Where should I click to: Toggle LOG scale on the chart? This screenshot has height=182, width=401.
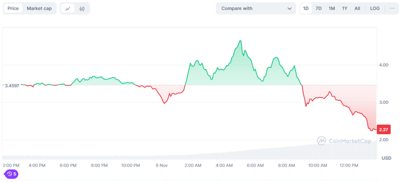click(x=375, y=9)
